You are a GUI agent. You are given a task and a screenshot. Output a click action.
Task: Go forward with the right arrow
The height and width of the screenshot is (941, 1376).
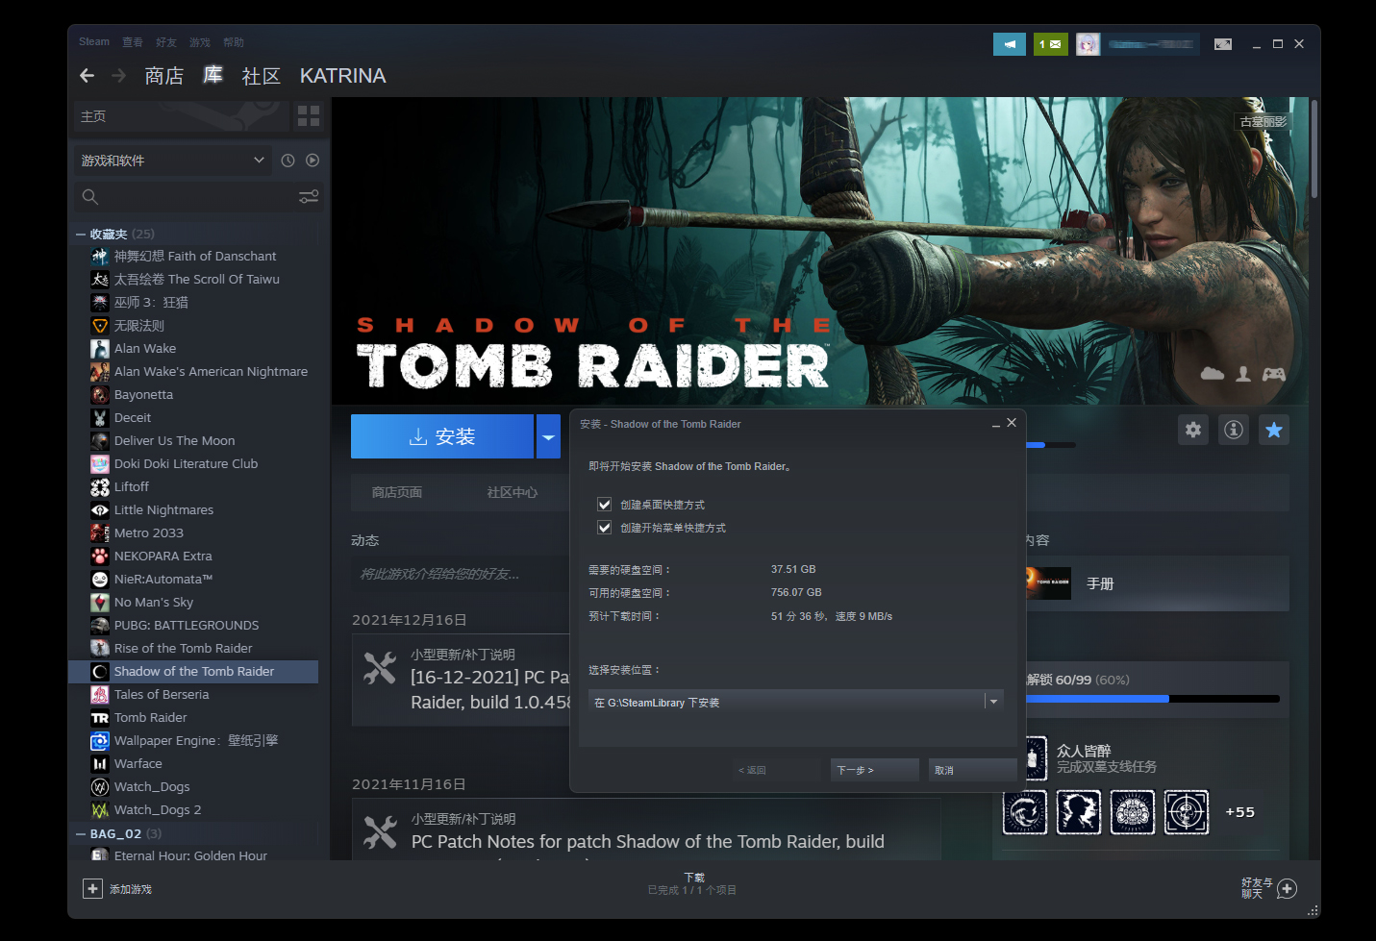click(119, 75)
